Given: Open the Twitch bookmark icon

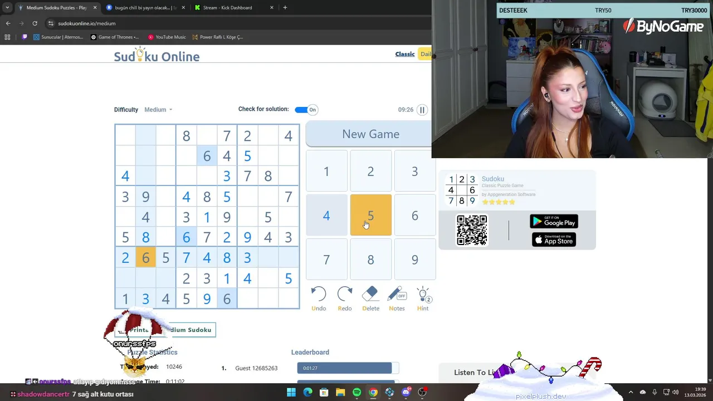Looking at the screenshot, I should [x=25, y=37].
